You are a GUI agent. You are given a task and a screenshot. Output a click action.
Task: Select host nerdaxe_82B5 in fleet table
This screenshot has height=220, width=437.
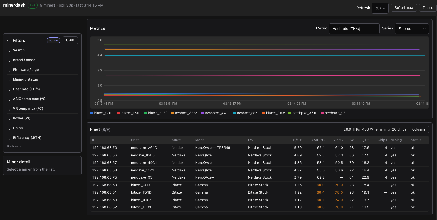[x=143, y=155]
